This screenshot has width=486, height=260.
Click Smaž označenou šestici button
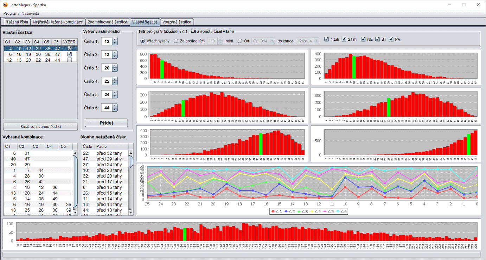pos(40,126)
